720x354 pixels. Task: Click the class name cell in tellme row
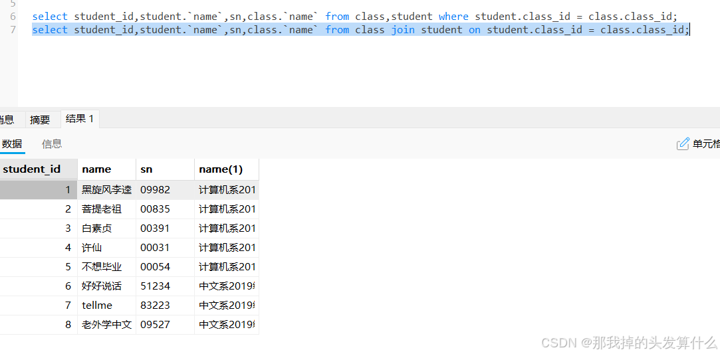tap(227, 306)
